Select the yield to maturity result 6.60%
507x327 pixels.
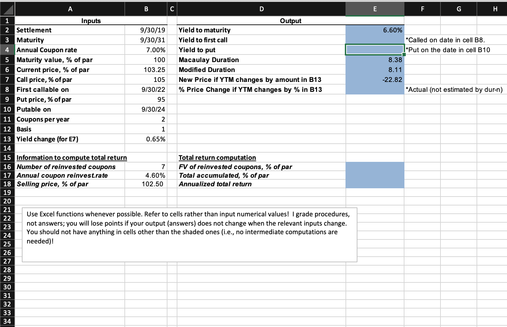[x=375, y=30]
